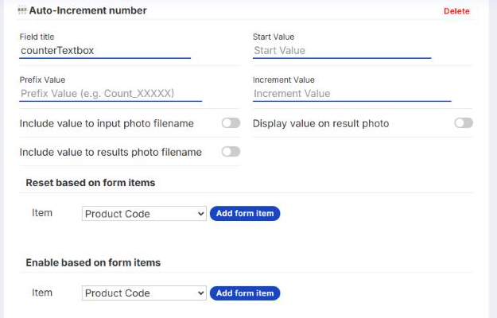Click Add form item in Enable section
Screen dimensions: 497x318
tap(245, 293)
